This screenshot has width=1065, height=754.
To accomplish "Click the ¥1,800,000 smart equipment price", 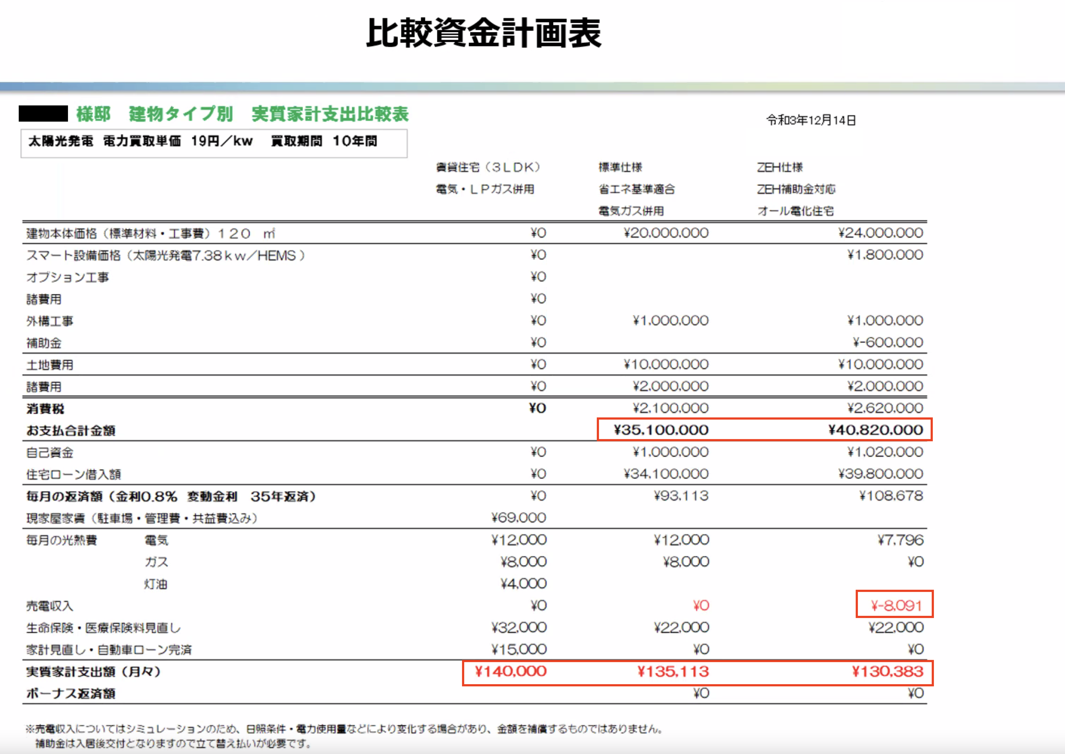I will [885, 255].
